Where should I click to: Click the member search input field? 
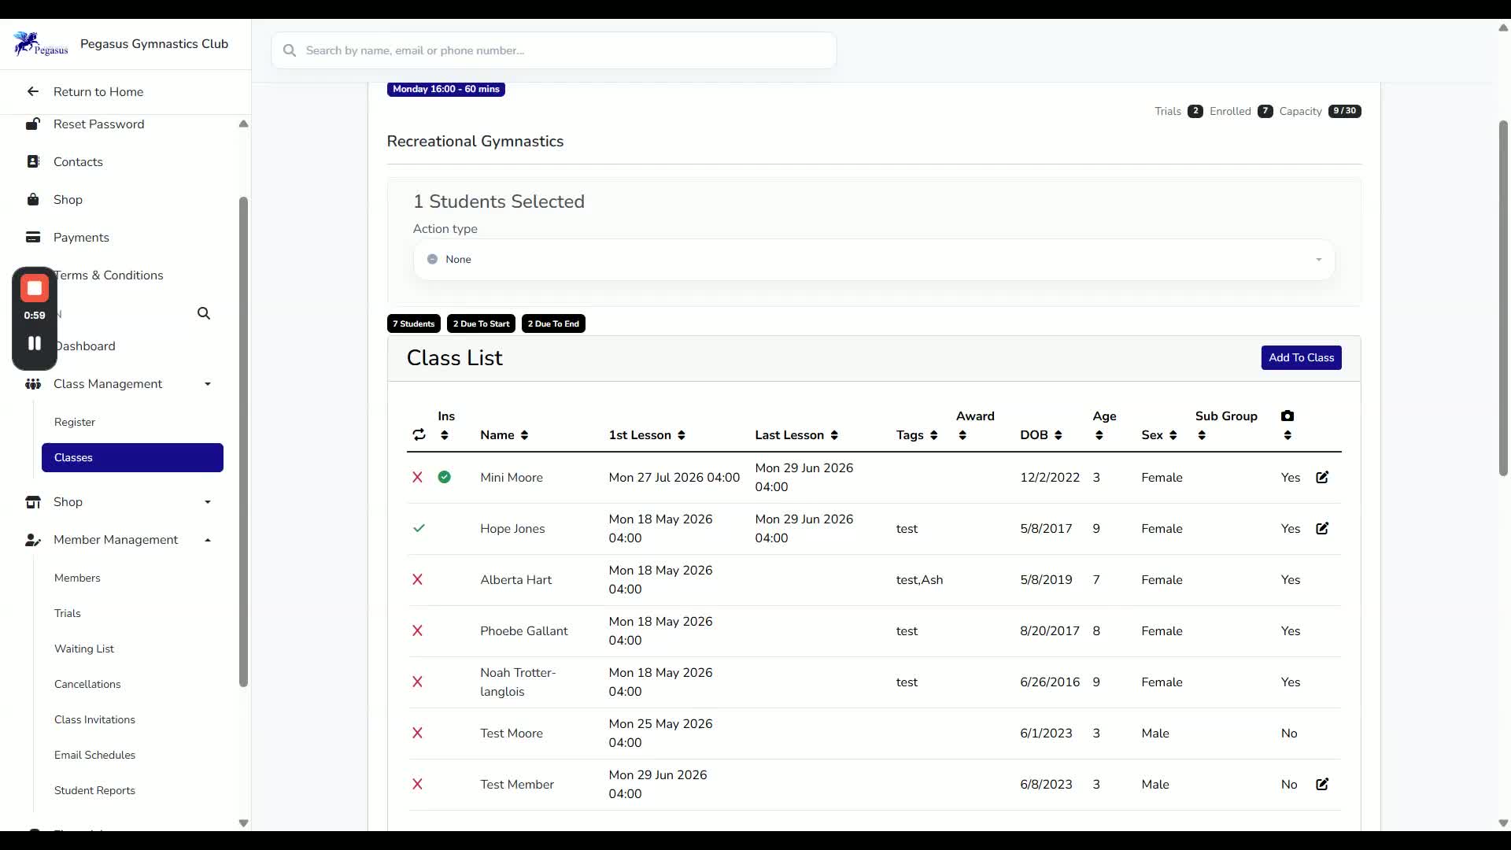[554, 50]
